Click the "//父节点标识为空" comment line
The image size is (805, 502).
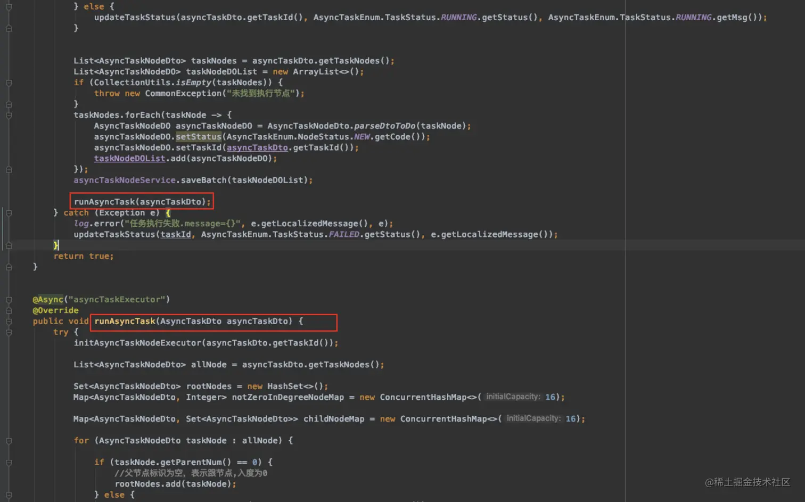191,473
